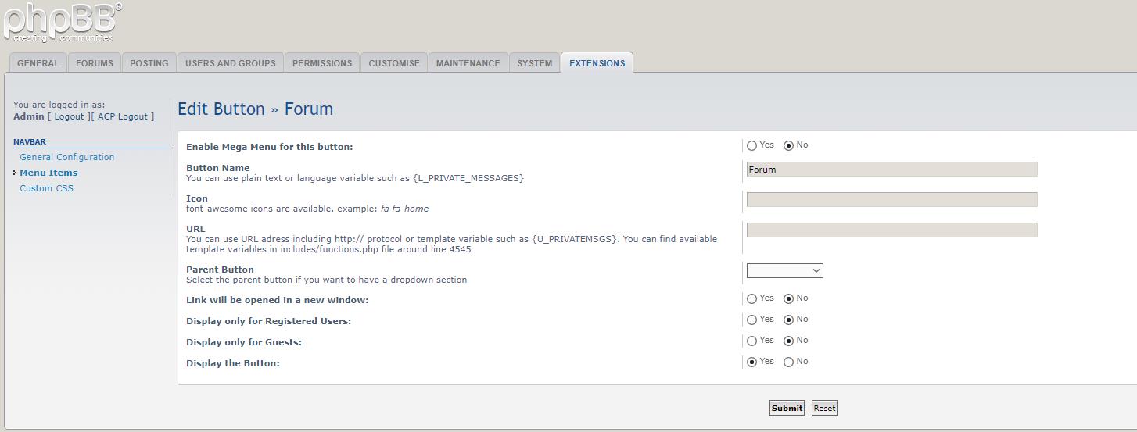Viewport: 1137px width, 432px height.
Task: Switch to the Maintenance tab
Action: pyautogui.click(x=468, y=63)
